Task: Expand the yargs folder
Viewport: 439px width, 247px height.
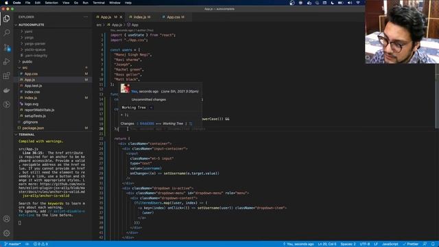Action: click(x=29, y=38)
